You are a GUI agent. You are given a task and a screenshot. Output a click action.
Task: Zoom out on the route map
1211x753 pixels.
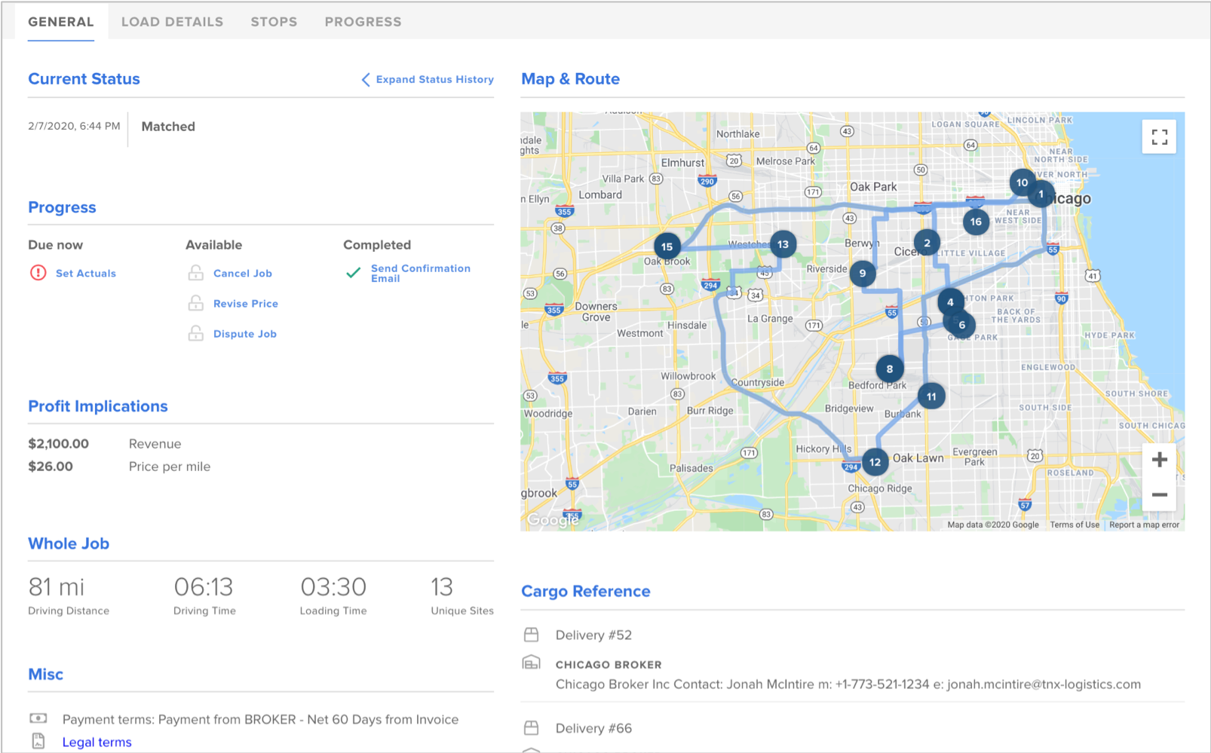point(1159,495)
